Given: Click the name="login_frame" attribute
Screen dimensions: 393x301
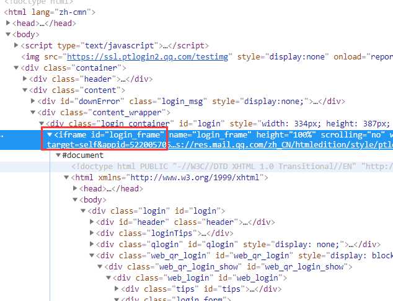Looking at the screenshot, I should [x=210, y=135].
